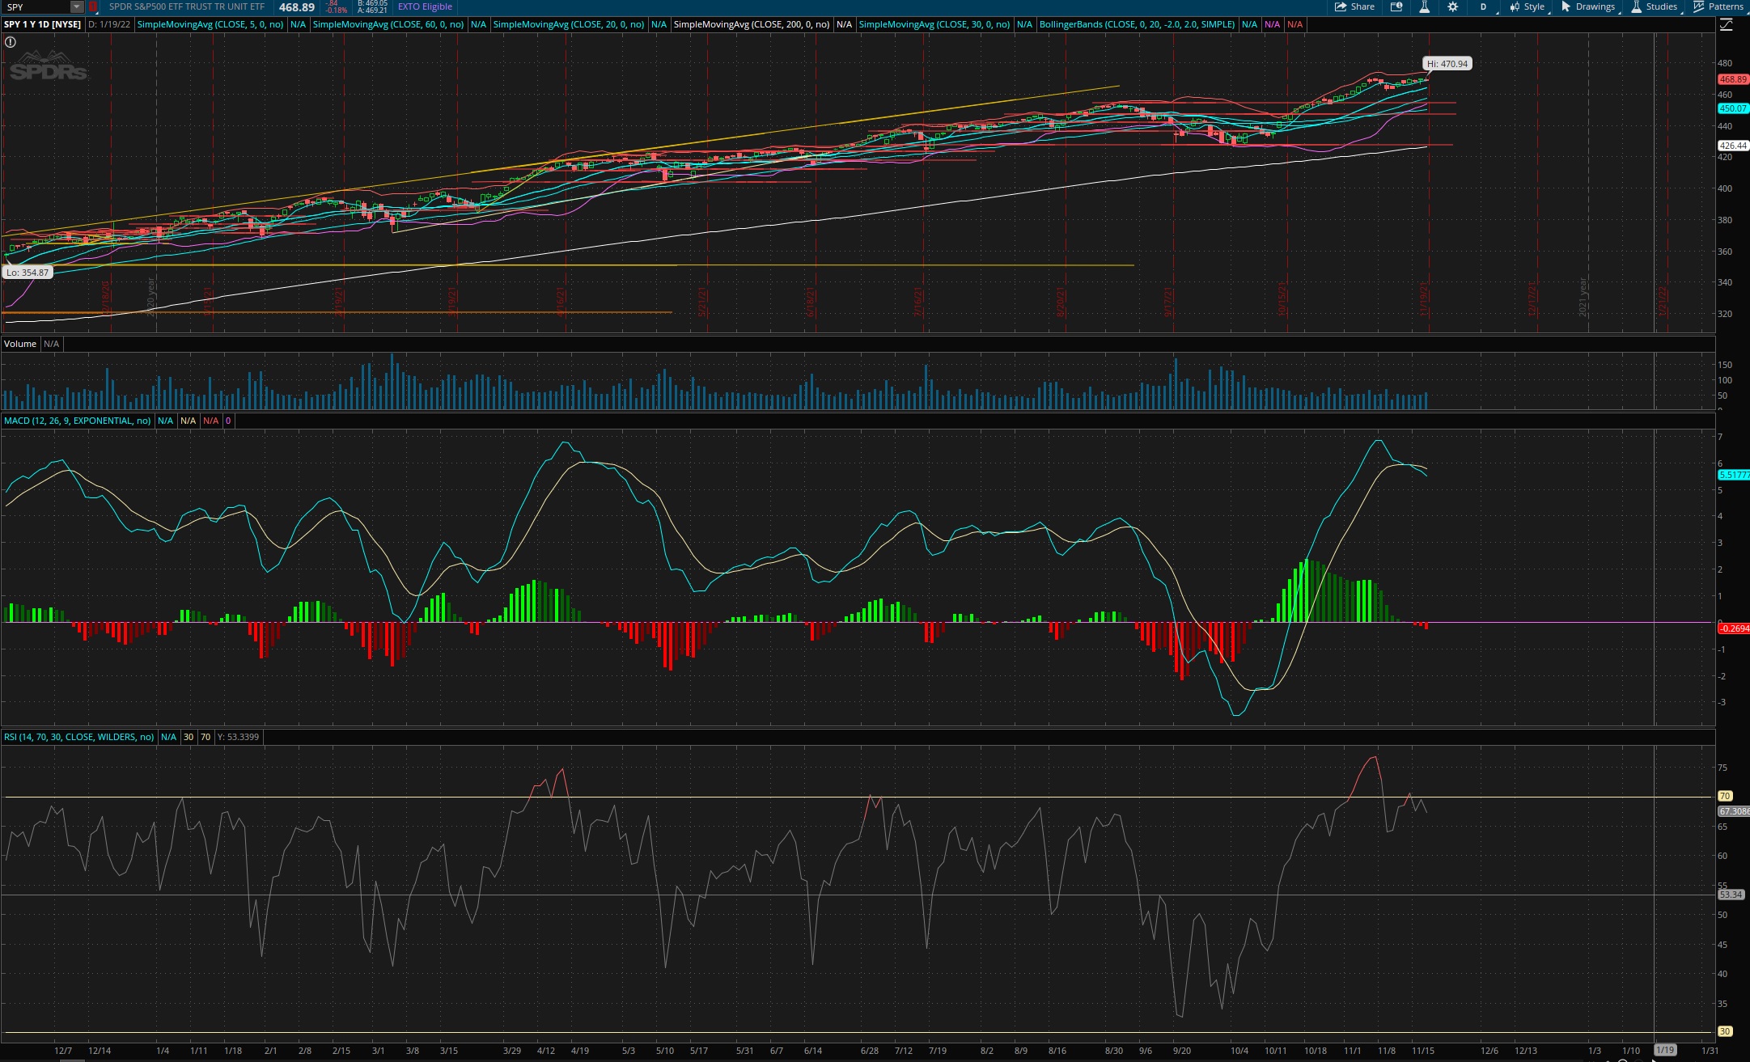Click the SPY symbol input field

click(36, 6)
